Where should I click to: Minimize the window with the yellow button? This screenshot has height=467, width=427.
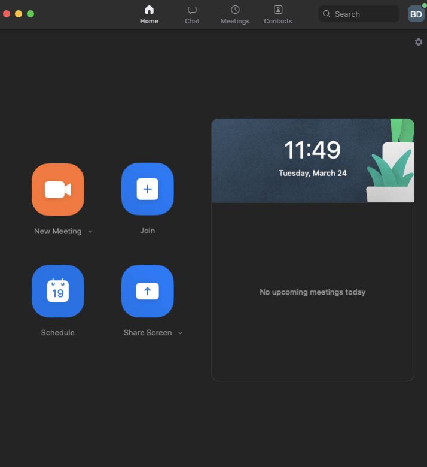19,14
